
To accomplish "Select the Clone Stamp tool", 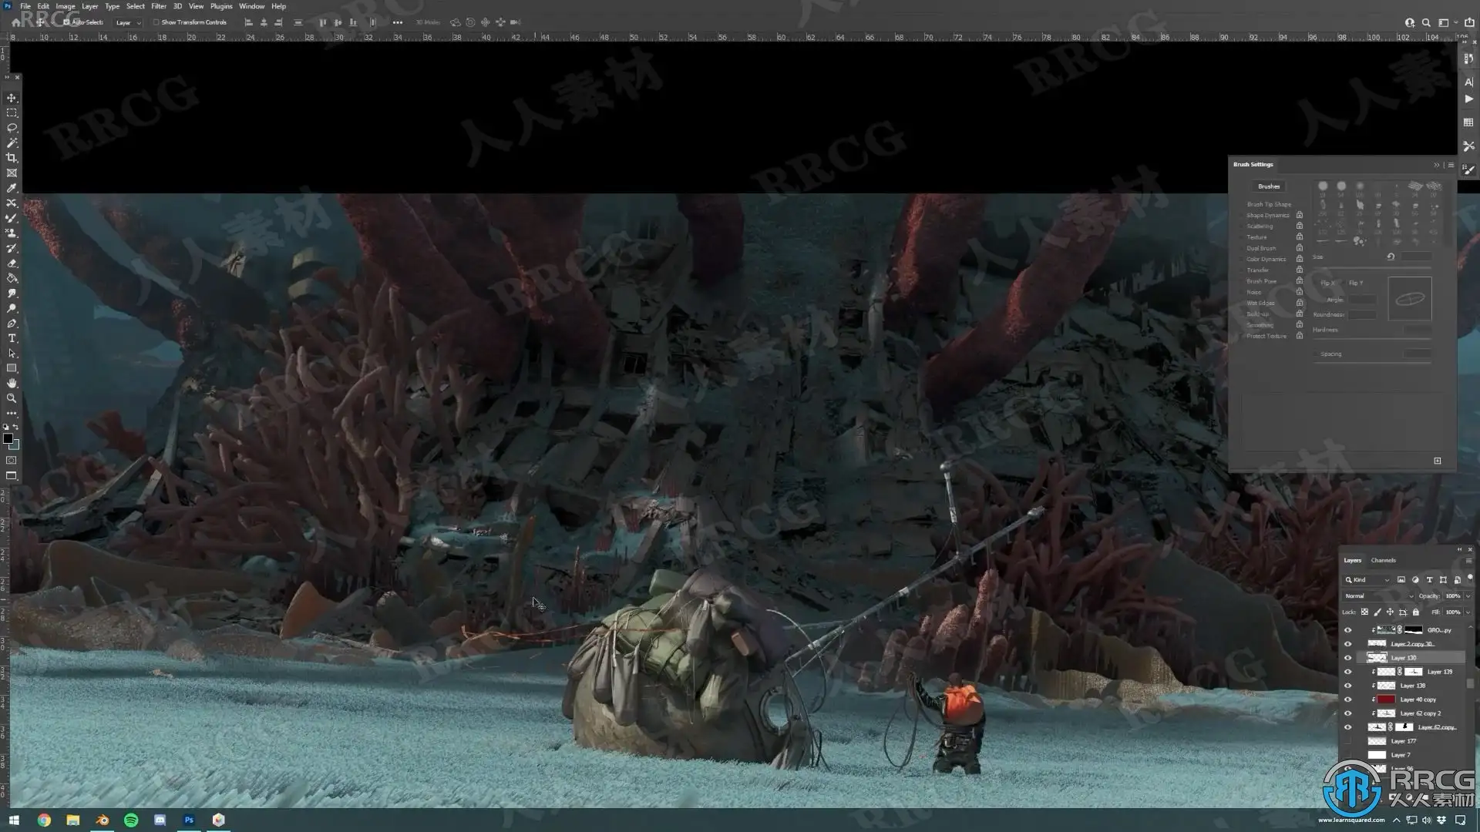I will [x=12, y=233].
